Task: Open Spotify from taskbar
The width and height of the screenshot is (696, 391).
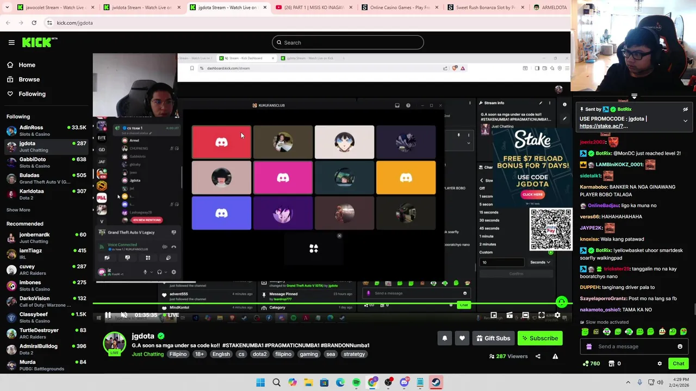Action: coord(356,383)
